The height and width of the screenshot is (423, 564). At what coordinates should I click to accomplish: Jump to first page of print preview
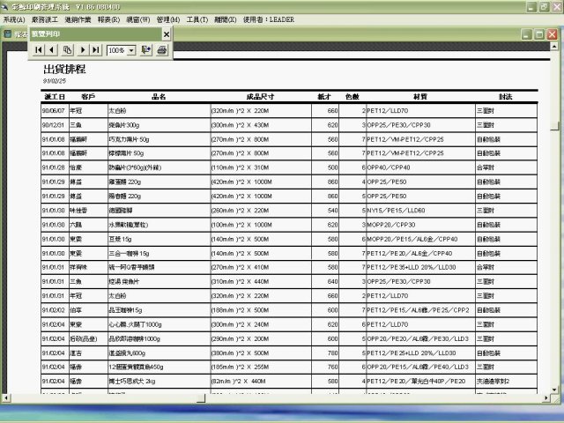[39, 50]
